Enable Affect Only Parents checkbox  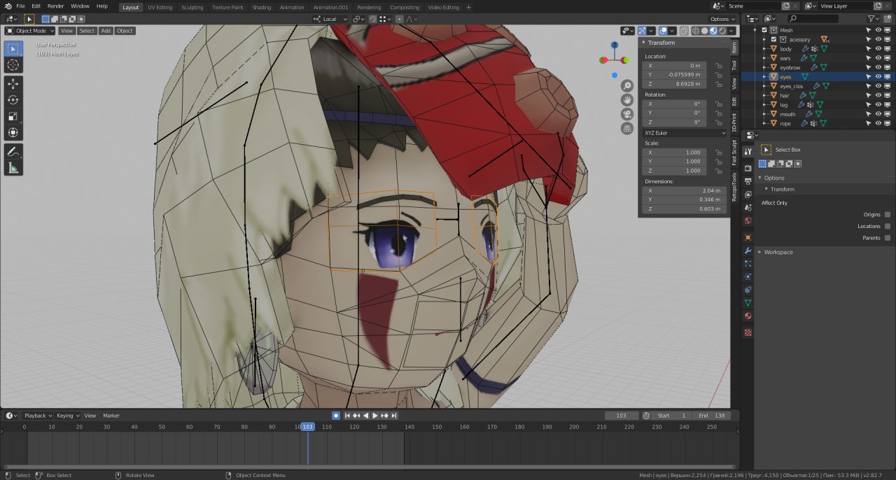click(888, 238)
